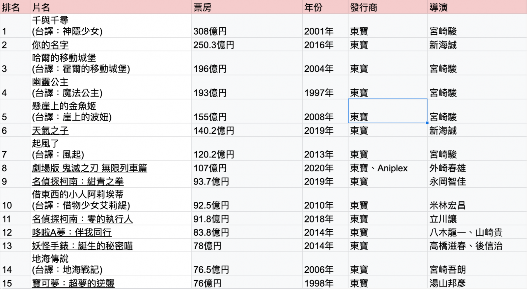Select the 東寶、Aniplex distributor cell

point(388,168)
